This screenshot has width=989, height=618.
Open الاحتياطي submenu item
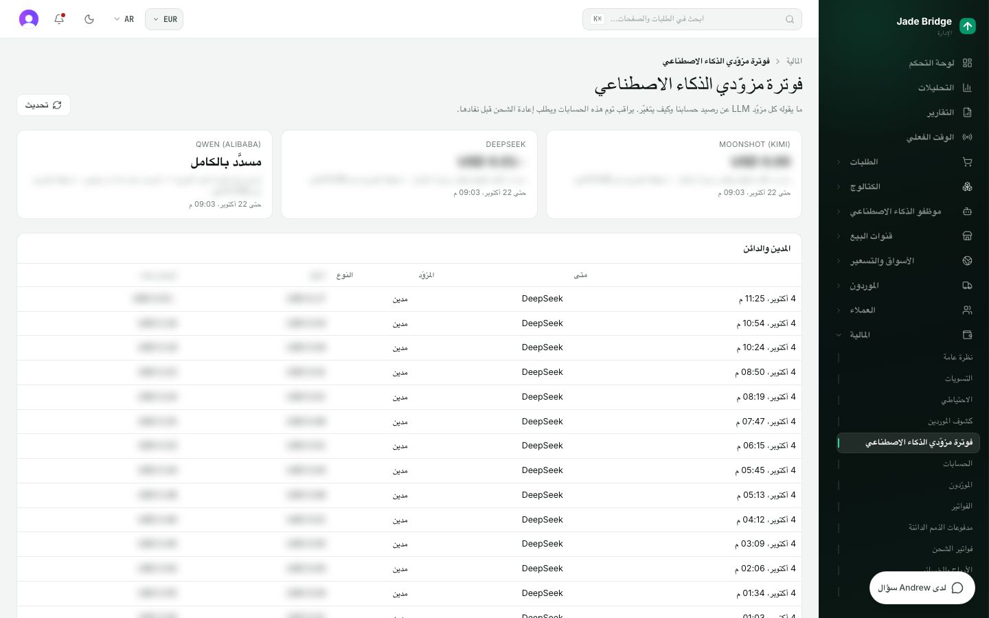tap(957, 400)
